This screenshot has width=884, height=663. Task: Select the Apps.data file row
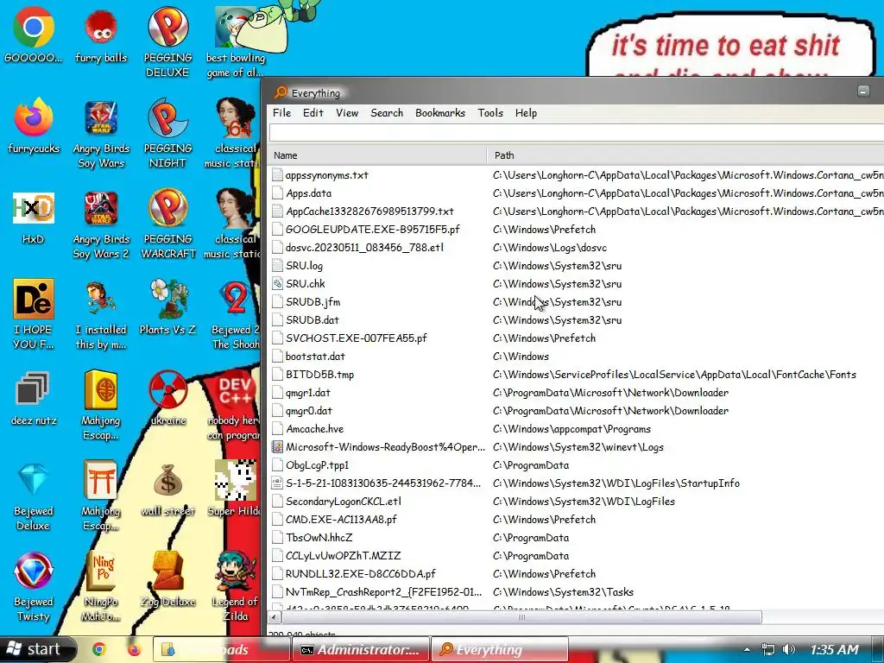[x=576, y=193]
